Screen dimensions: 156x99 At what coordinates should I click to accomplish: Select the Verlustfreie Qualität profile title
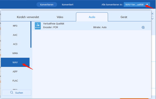pyautogui.click(x=54, y=24)
